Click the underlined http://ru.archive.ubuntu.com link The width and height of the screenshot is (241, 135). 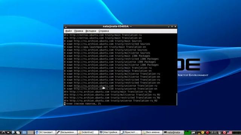pos(94,86)
